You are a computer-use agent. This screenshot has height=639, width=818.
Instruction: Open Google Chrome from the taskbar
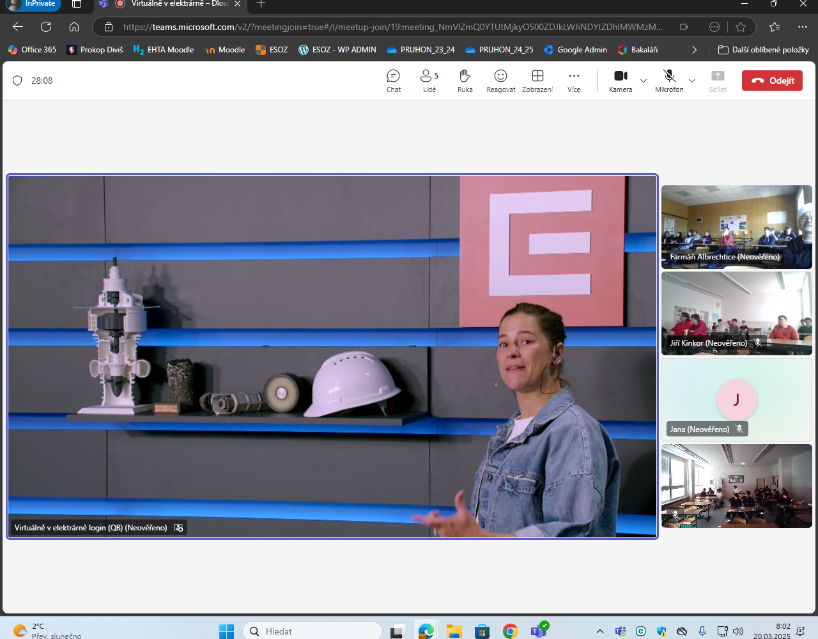pos(510,631)
